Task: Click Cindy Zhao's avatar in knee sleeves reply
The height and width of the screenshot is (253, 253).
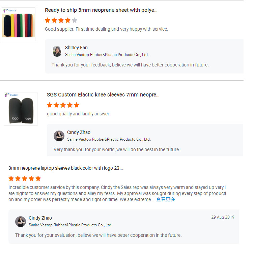Action: [59, 136]
